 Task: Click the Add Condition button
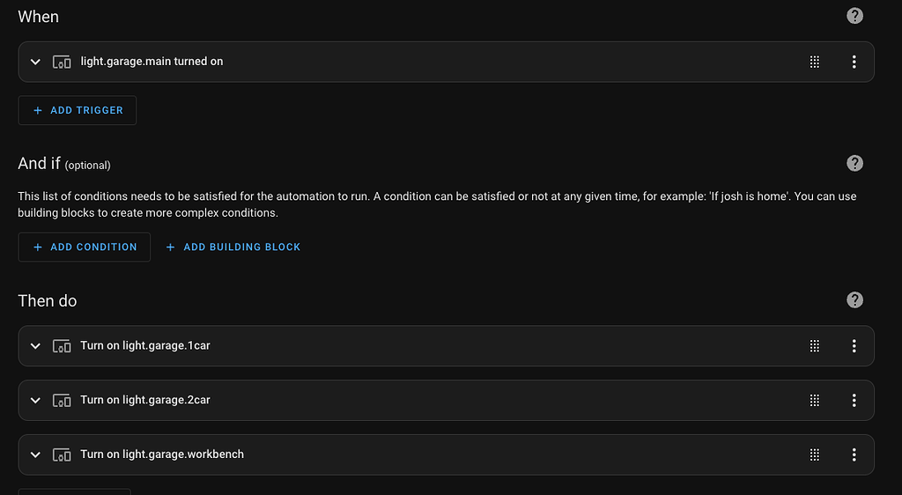pyautogui.click(x=84, y=247)
